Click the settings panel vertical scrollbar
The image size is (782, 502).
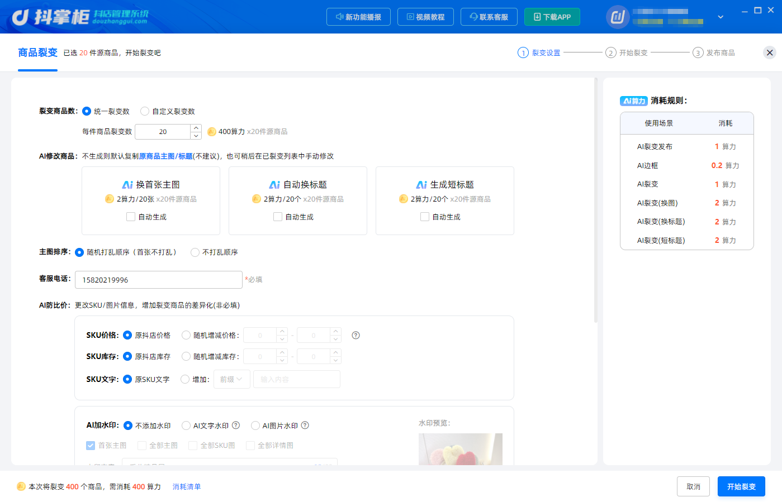coord(596,200)
